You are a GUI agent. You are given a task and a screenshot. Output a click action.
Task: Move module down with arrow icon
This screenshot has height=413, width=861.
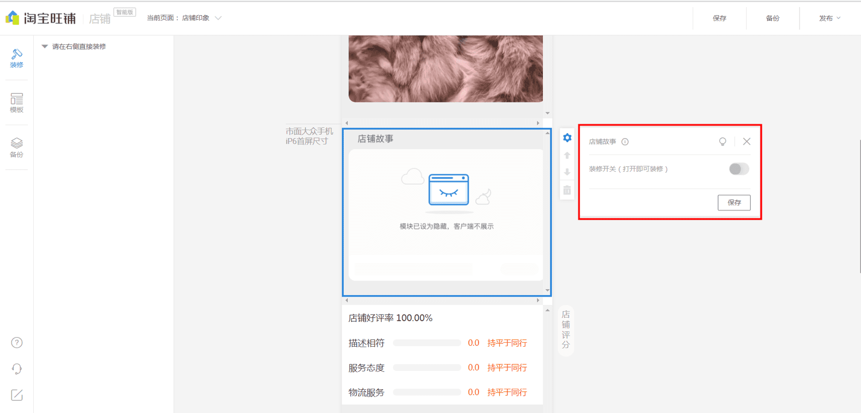[567, 172]
